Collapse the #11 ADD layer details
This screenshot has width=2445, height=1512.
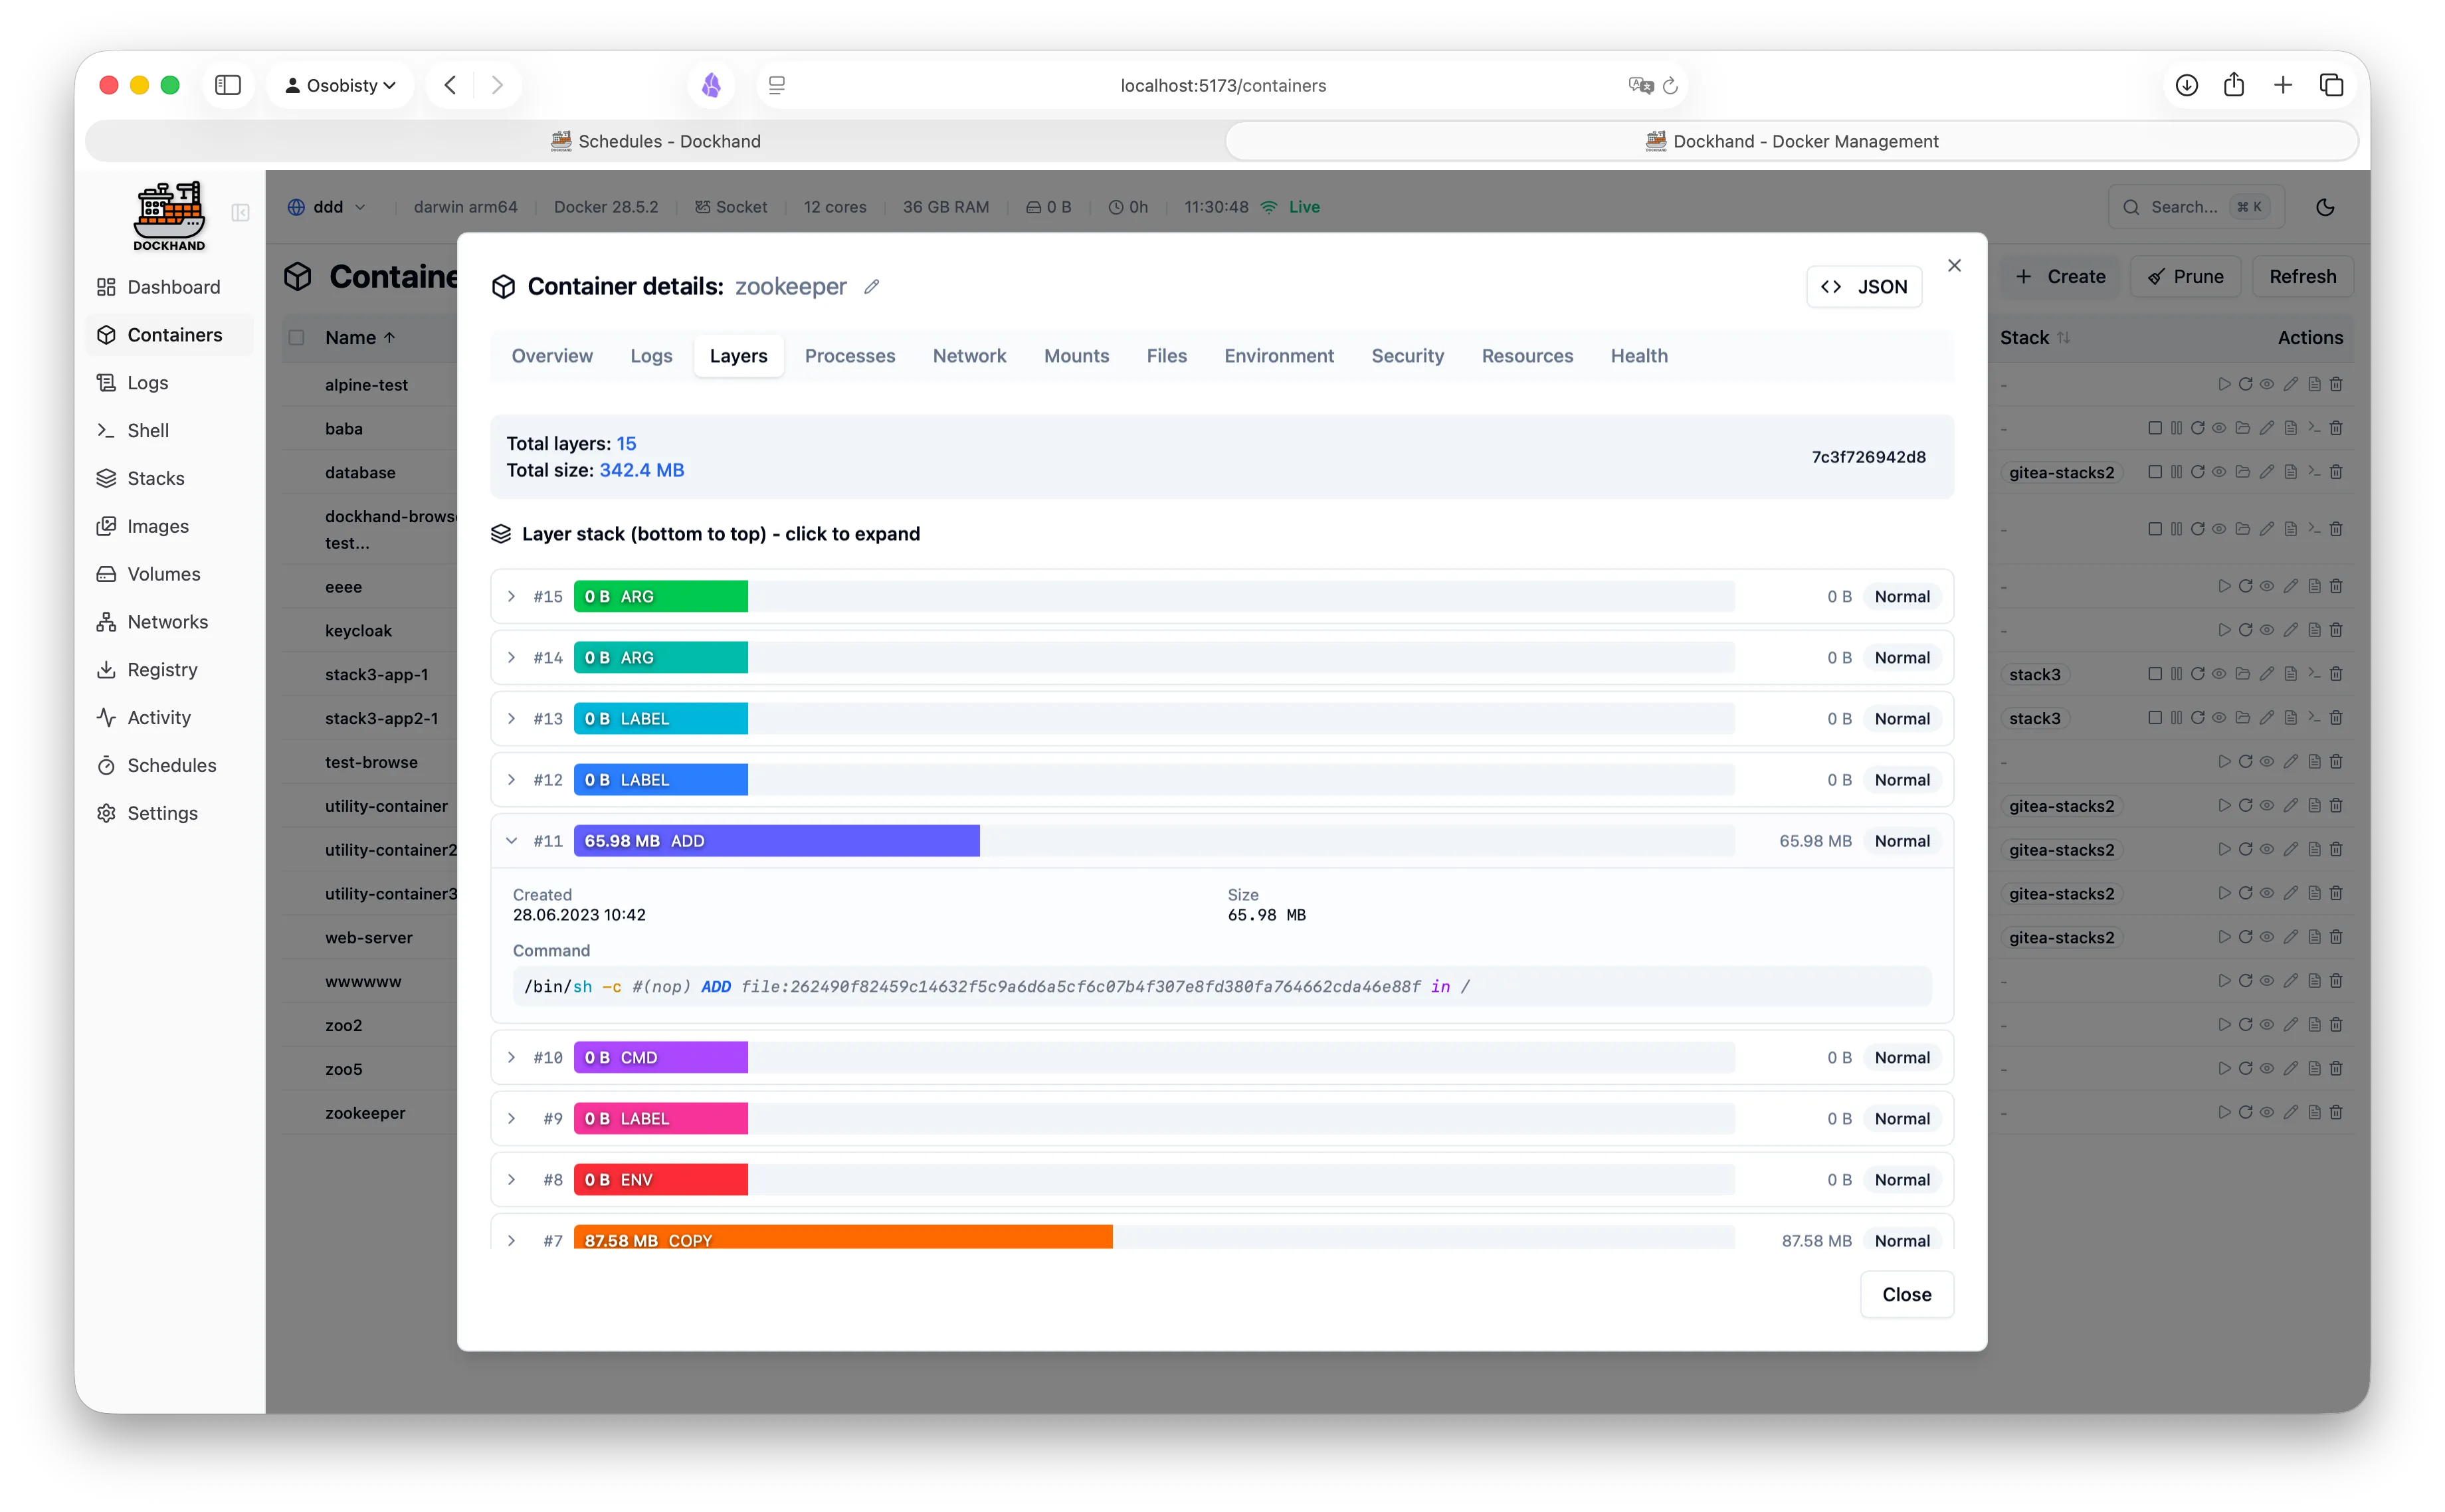512,840
